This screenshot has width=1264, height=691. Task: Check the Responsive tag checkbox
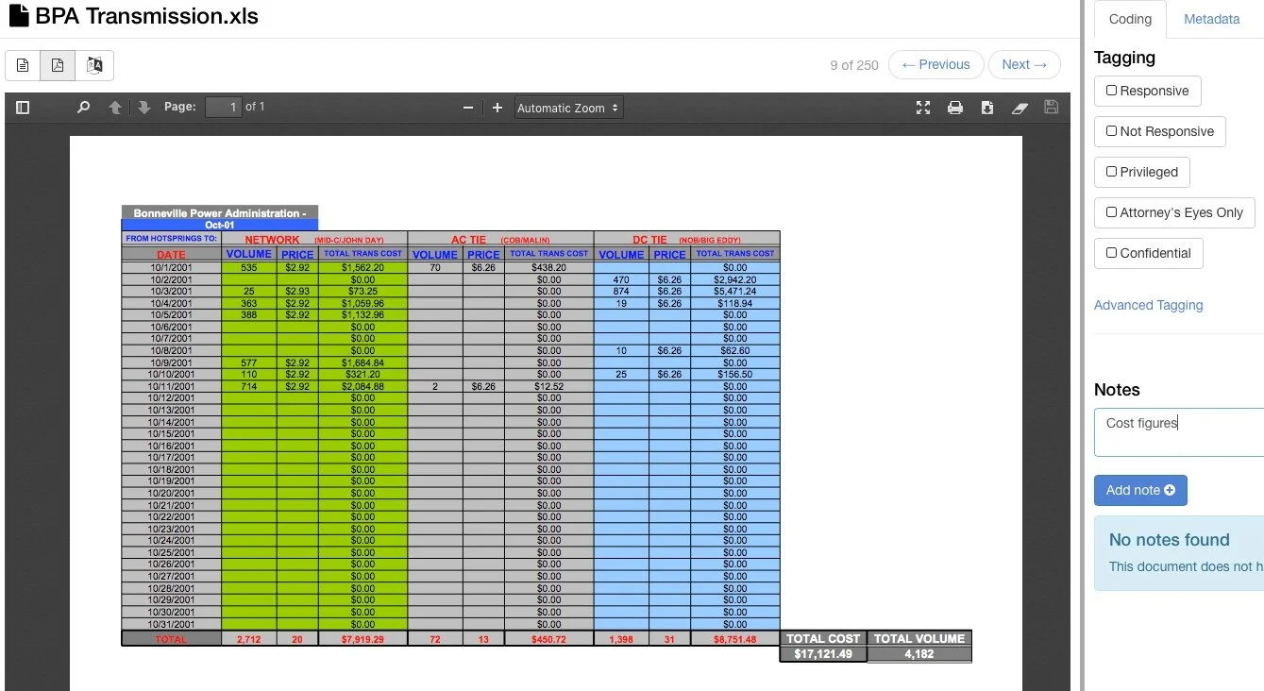click(1110, 91)
